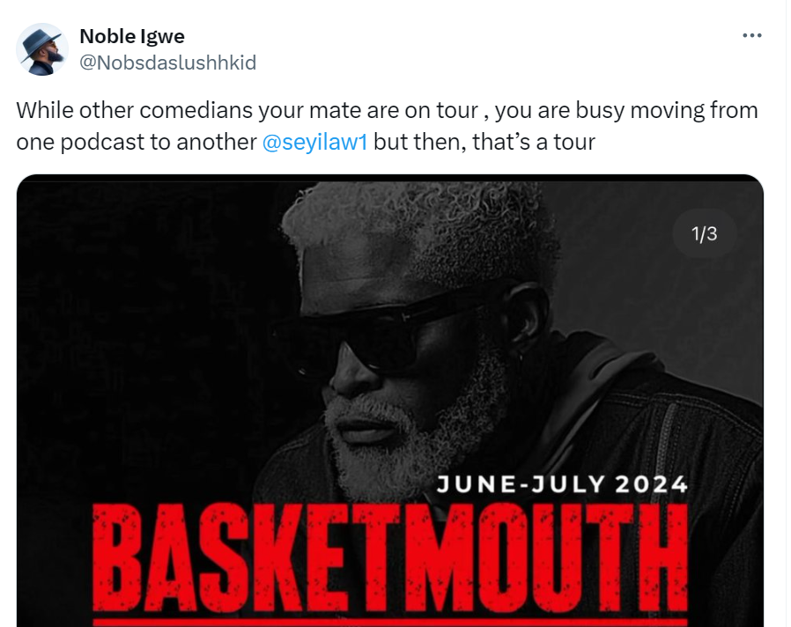Image resolution: width=791 pixels, height=627 pixels.
Task: Open the Noble Igwe display name link
Action: tap(132, 36)
